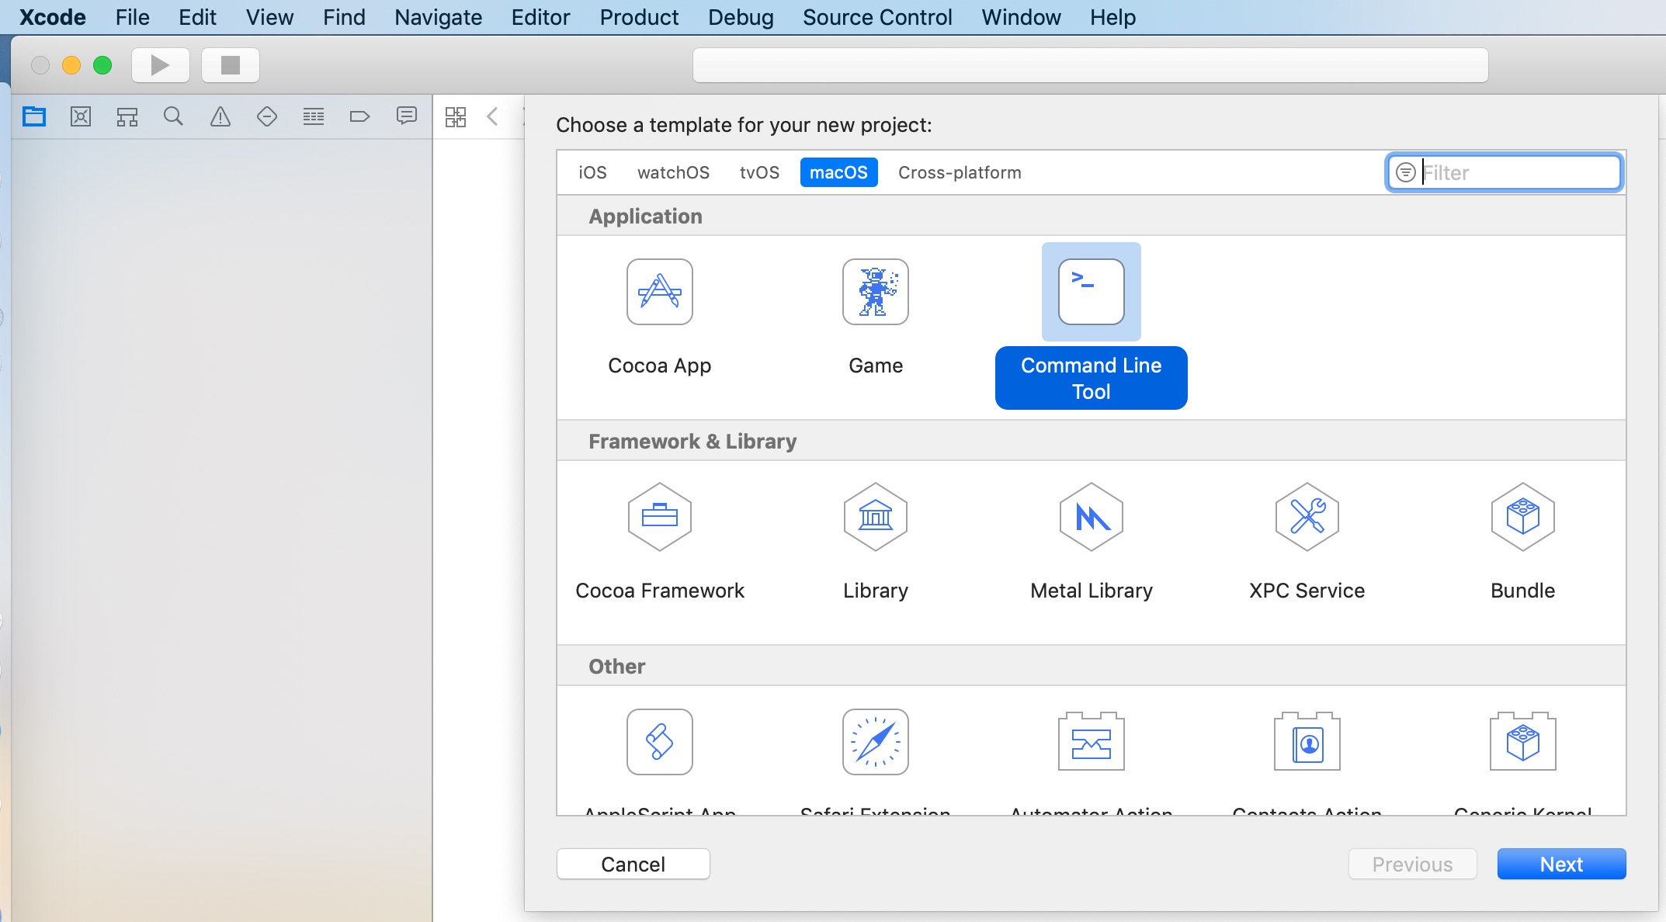The image size is (1666, 922).
Task: Select the Automator Action template icon
Action: pos(1092,742)
